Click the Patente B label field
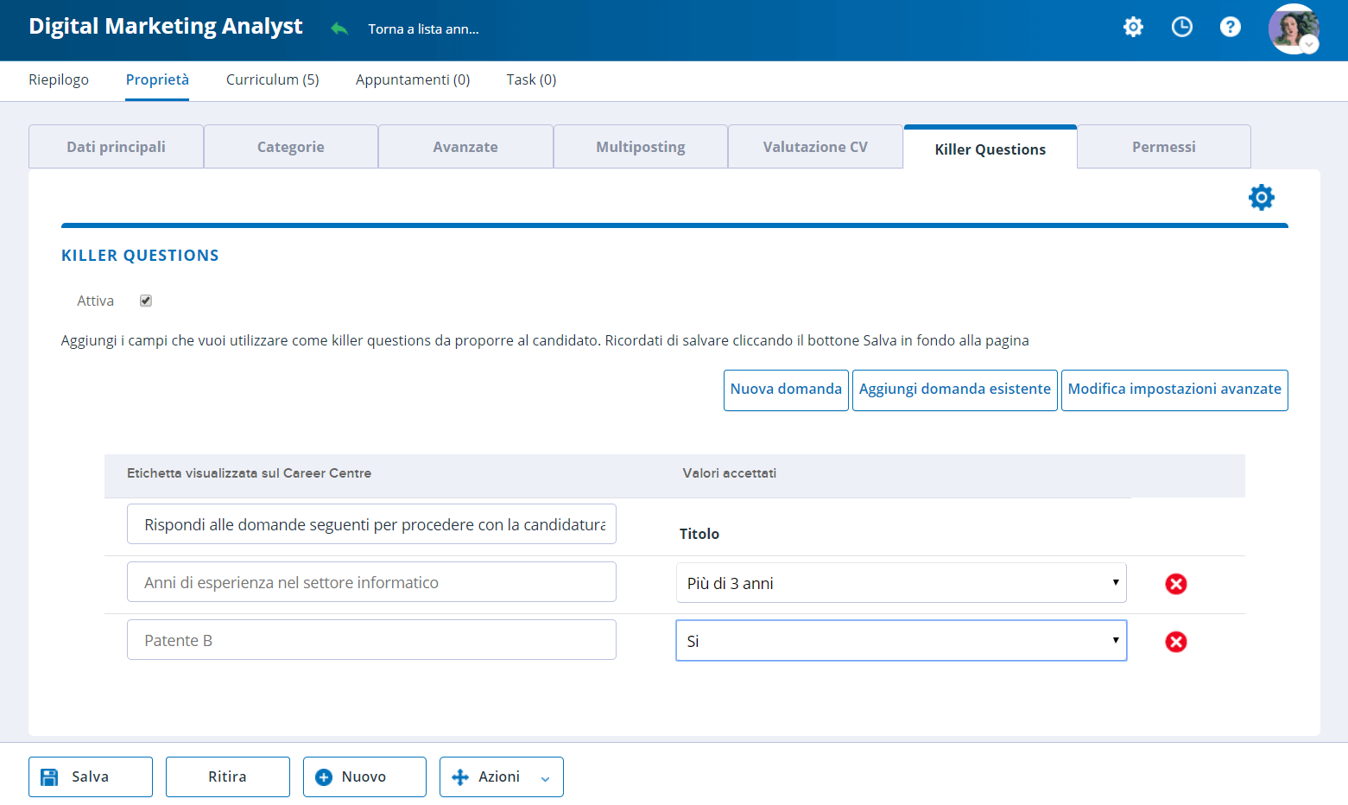The image size is (1348, 805). point(371,640)
